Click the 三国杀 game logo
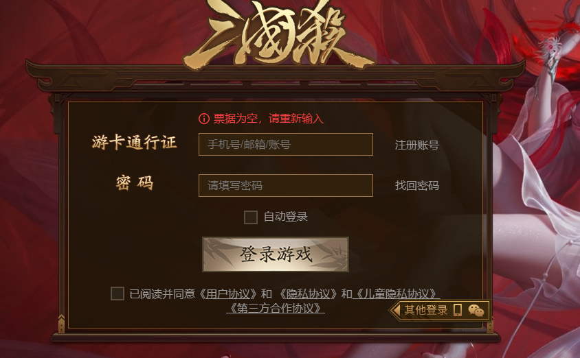This screenshot has width=580, height=358. tap(279, 35)
